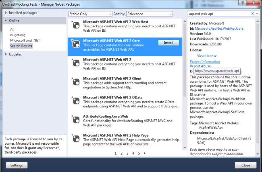Click the icon next to Microsoft ASP.NET Web API 2
262x172 pixels.
click(76, 63)
